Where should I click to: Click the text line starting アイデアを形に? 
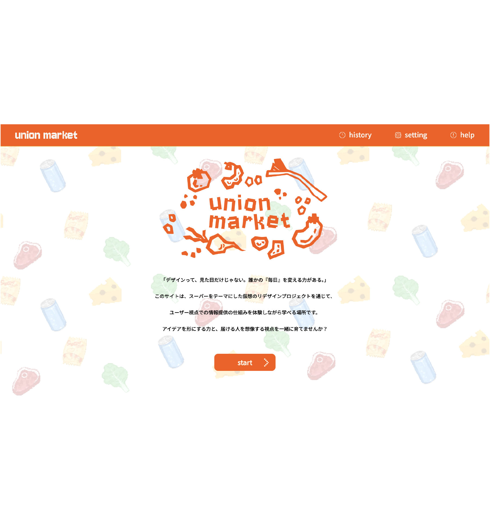(245, 329)
